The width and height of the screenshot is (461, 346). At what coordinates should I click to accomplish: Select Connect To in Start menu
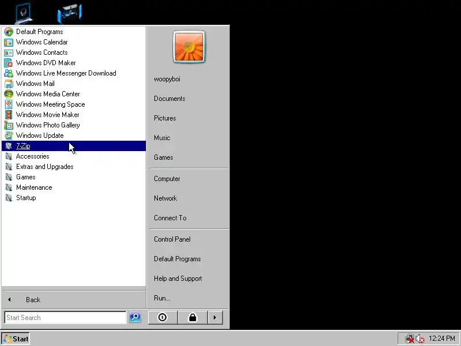click(170, 218)
